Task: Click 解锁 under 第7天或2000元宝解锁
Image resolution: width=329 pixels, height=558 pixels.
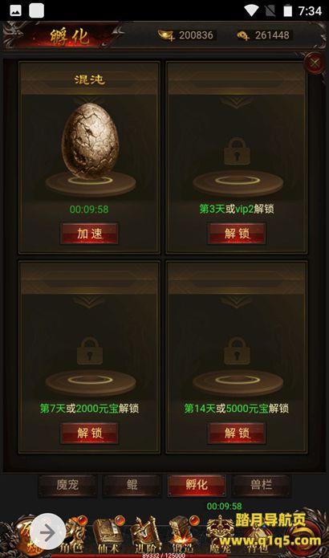Action: pyautogui.click(x=89, y=433)
